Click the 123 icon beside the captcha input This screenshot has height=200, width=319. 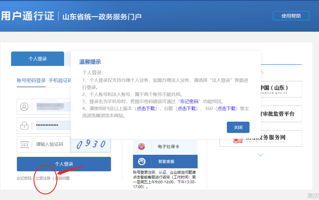(x=25, y=144)
